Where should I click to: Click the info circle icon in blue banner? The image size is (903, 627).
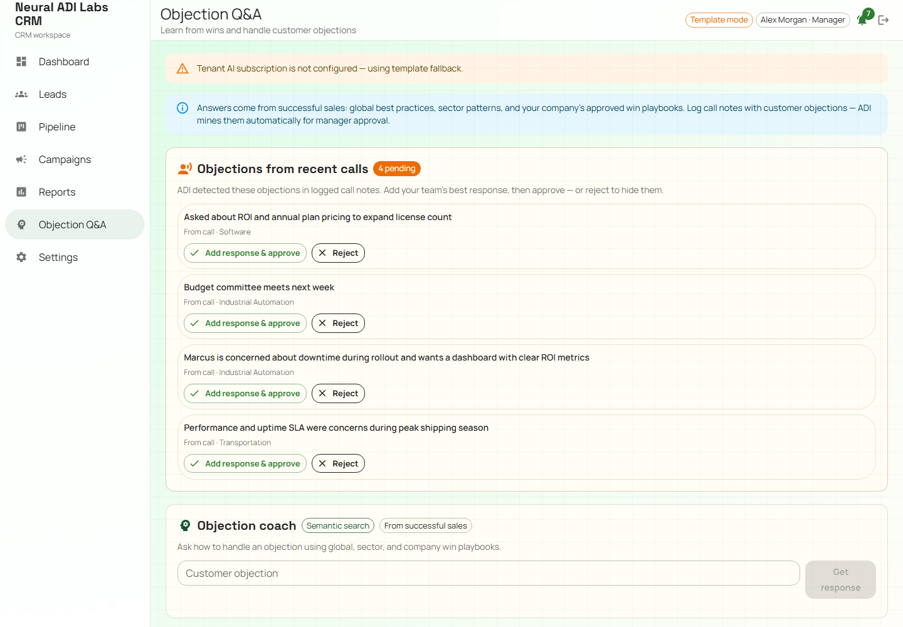(x=182, y=108)
